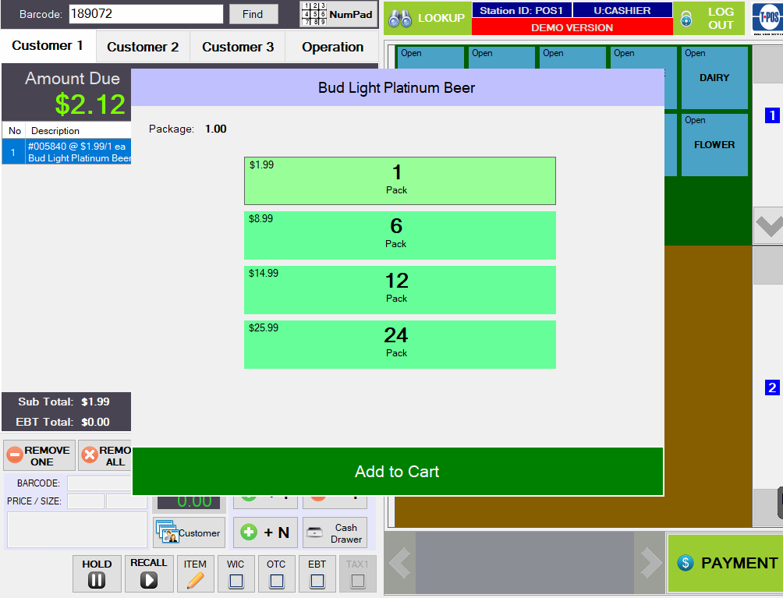Click Add to Cart
The image size is (783, 598).
398,471
